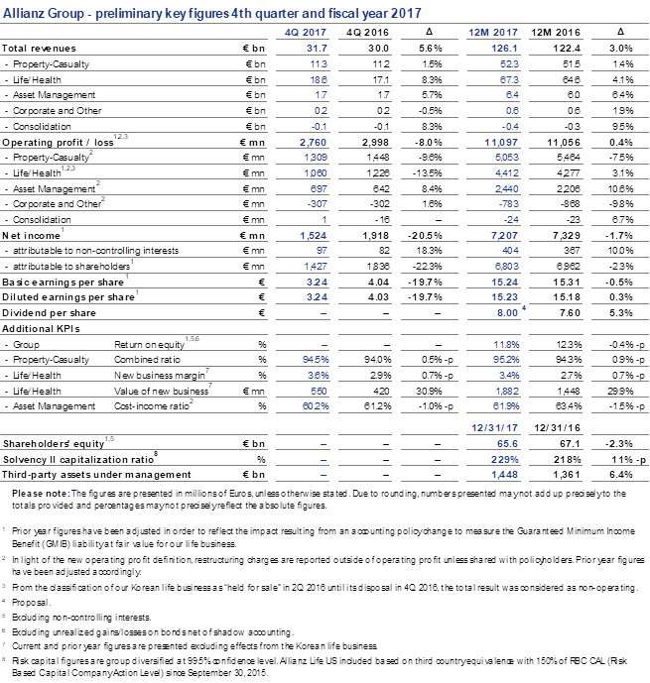Click Diluted EPS 12M 2017 value 15.23
The height and width of the screenshot is (683, 650).
(x=504, y=297)
